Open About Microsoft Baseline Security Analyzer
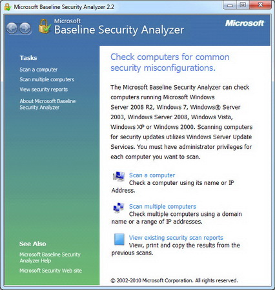The height and width of the screenshot is (290, 275). point(48,104)
